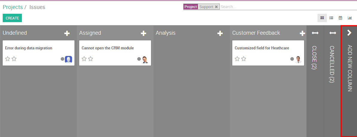Viewport: 357px width, 137px height.
Task: Click kanban state dot on Error during data migration
Action: coord(62,59)
